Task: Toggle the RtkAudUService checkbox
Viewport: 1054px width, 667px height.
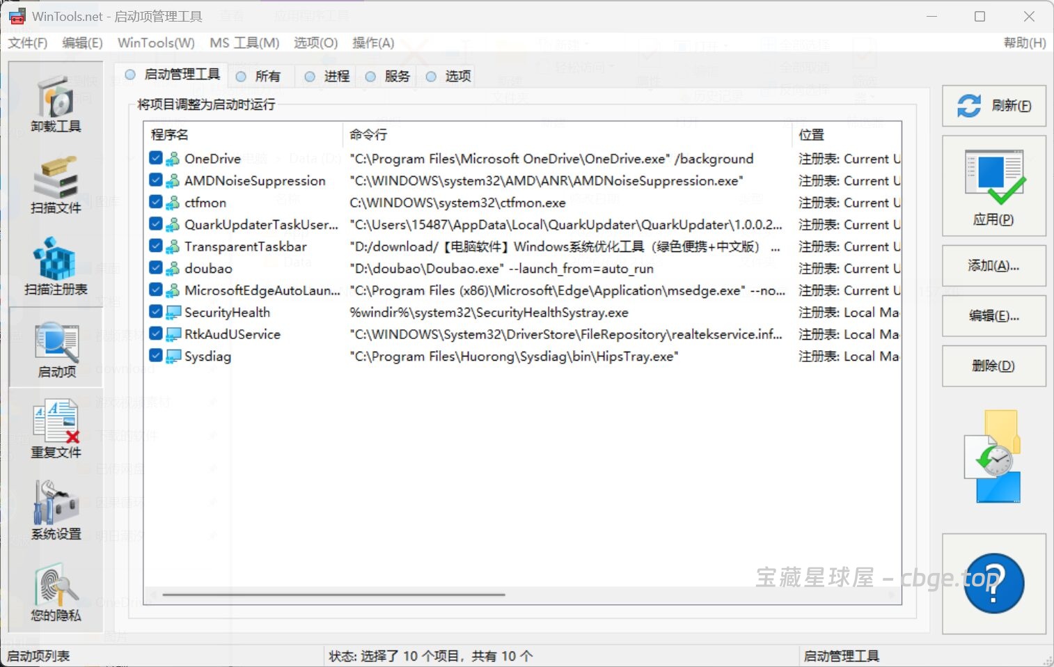Action: (x=156, y=333)
